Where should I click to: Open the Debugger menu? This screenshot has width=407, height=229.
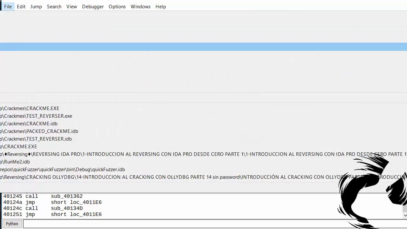93,6
